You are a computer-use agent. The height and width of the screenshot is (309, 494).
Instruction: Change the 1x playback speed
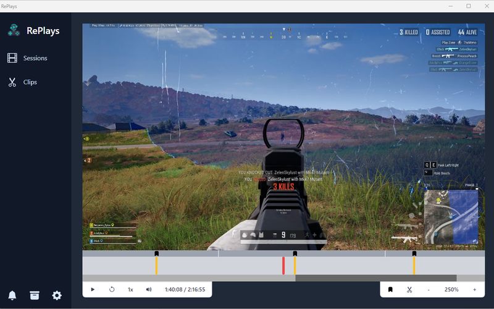pos(130,289)
